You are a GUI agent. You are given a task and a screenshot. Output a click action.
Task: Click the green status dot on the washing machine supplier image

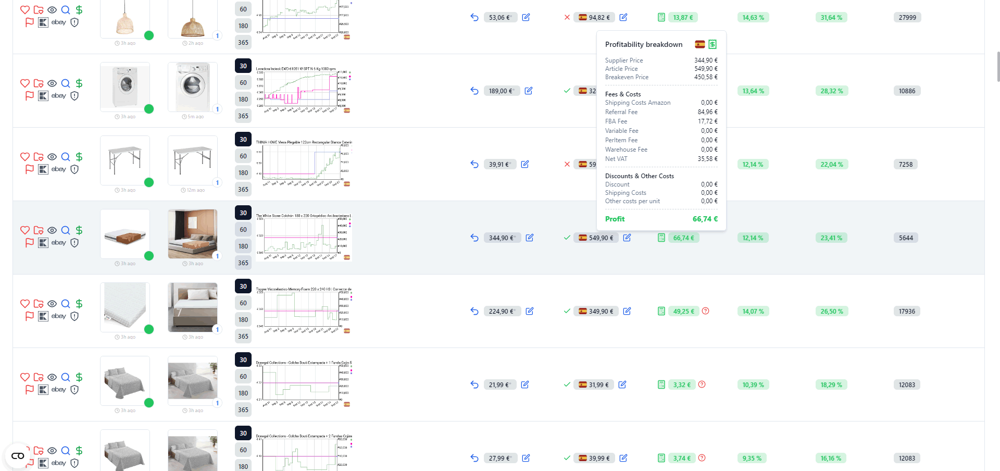149,109
